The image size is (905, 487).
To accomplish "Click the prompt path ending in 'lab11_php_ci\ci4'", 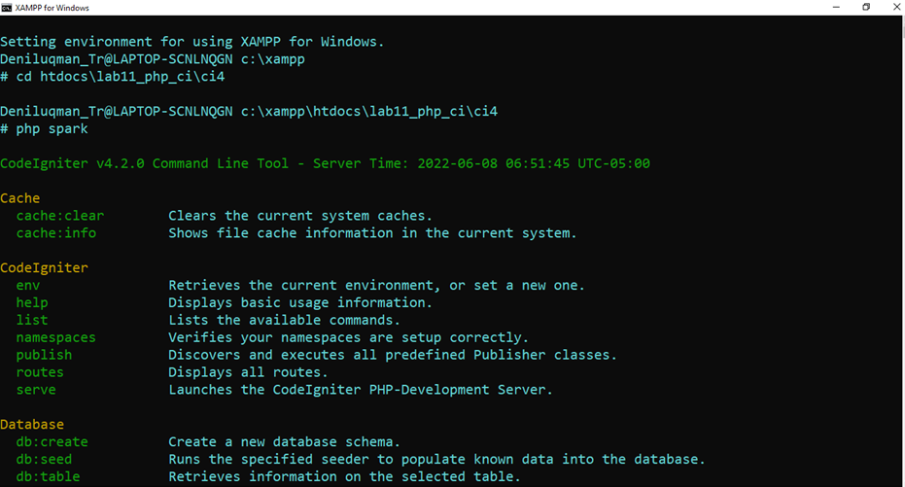I will click(x=369, y=111).
